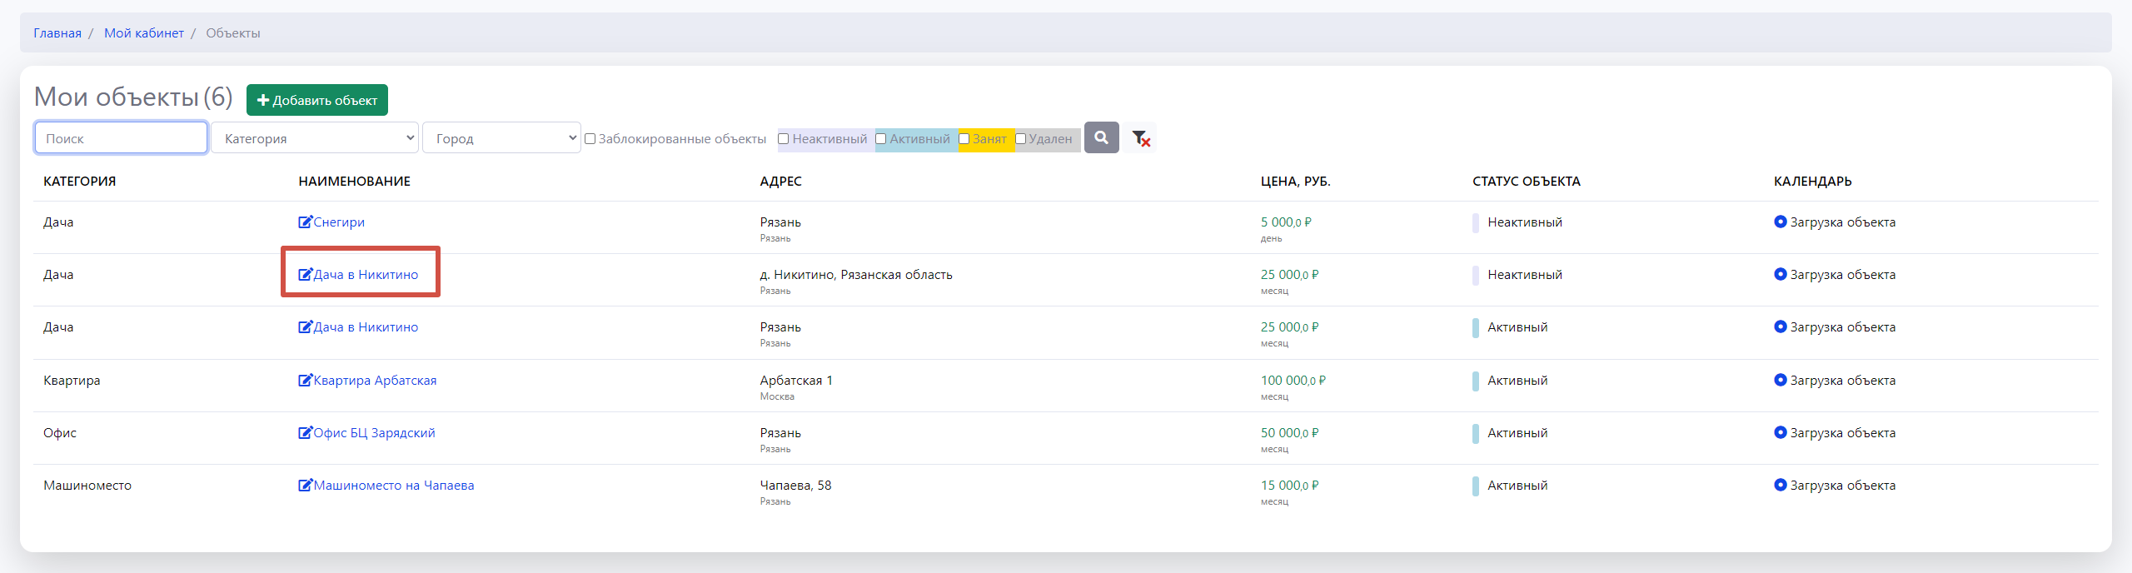The height and width of the screenshot is (573, 2132).
Task: Click the magnifier search button
Action: [1101, 137]
